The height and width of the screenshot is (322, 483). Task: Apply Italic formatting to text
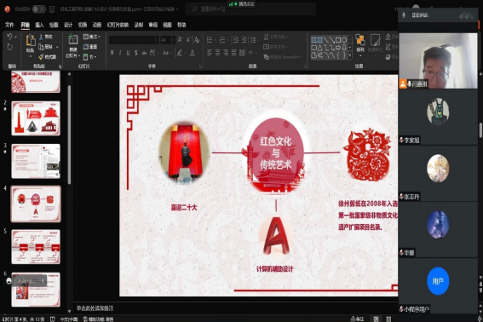click(120, 53)
